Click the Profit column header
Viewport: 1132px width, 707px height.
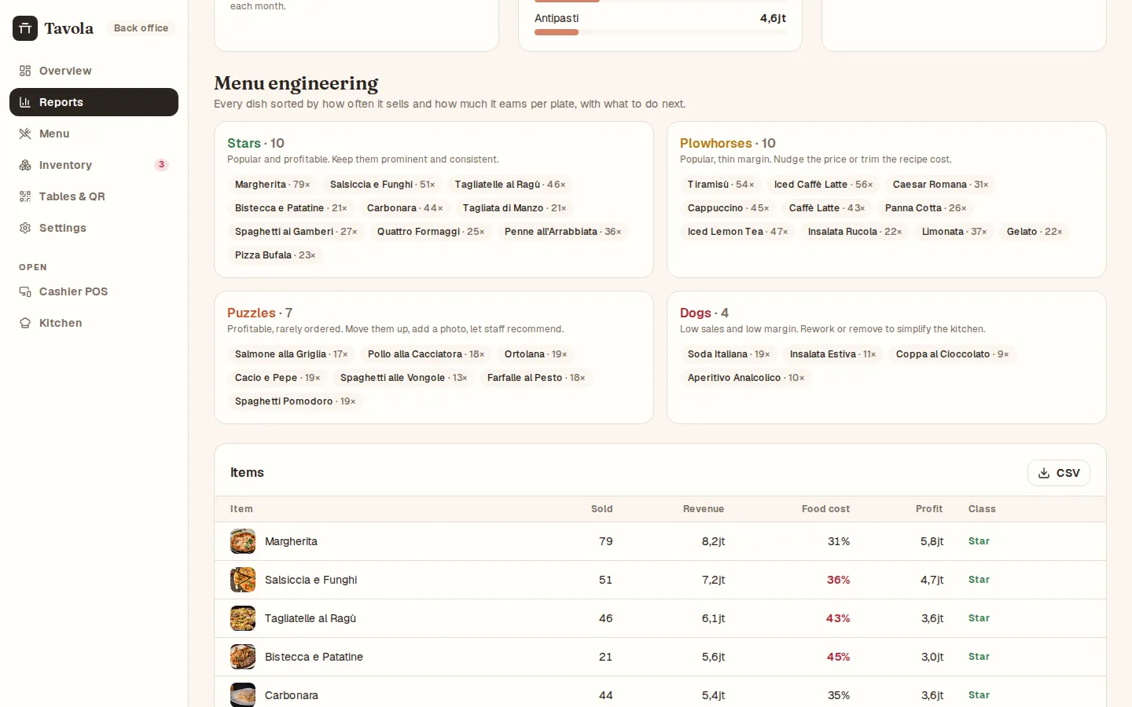[929, 509]
